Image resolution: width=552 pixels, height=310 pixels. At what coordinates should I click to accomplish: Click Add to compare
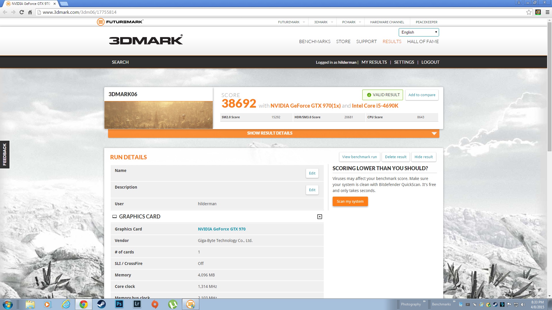pyautogui.click(x=422, y=95)
